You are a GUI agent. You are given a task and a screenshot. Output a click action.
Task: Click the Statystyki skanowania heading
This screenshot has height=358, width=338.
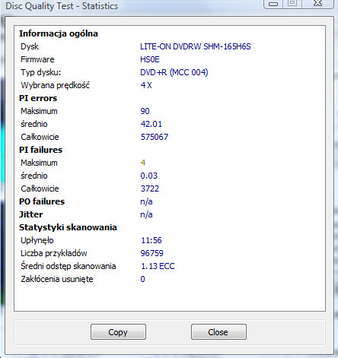point(68,227)
